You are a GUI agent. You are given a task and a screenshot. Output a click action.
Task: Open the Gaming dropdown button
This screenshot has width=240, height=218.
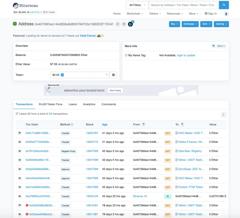pos(221,24)
